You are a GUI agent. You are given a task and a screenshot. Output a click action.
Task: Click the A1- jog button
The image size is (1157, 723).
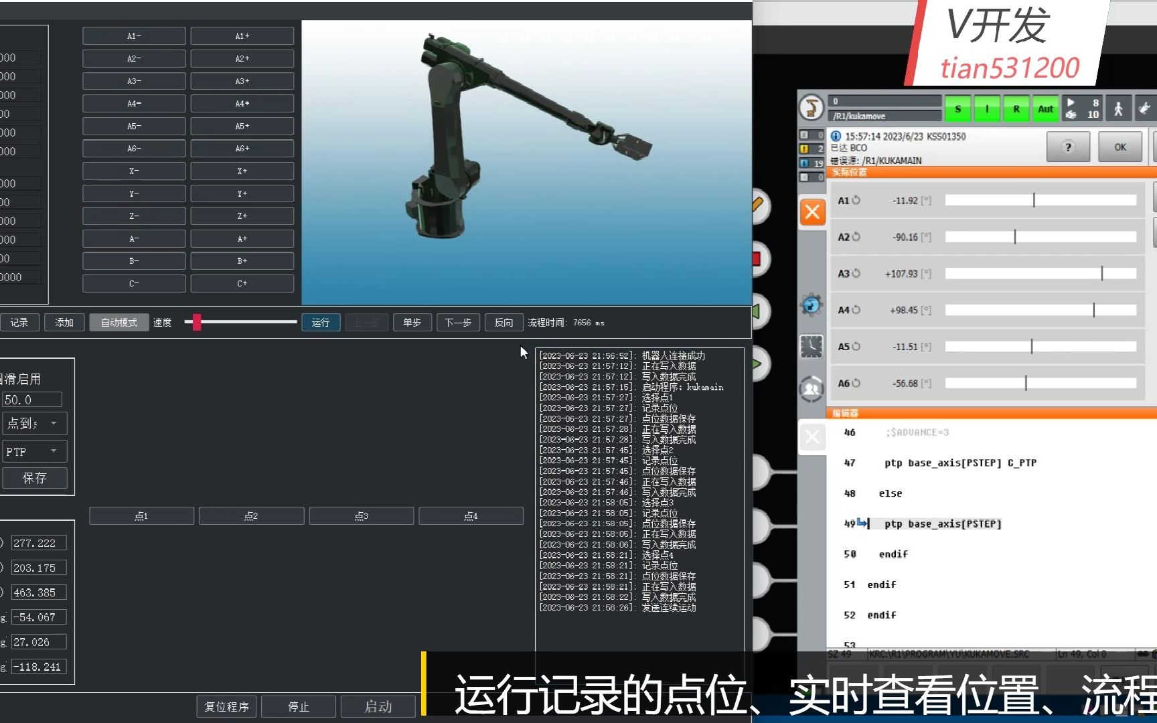click(134, 36)
